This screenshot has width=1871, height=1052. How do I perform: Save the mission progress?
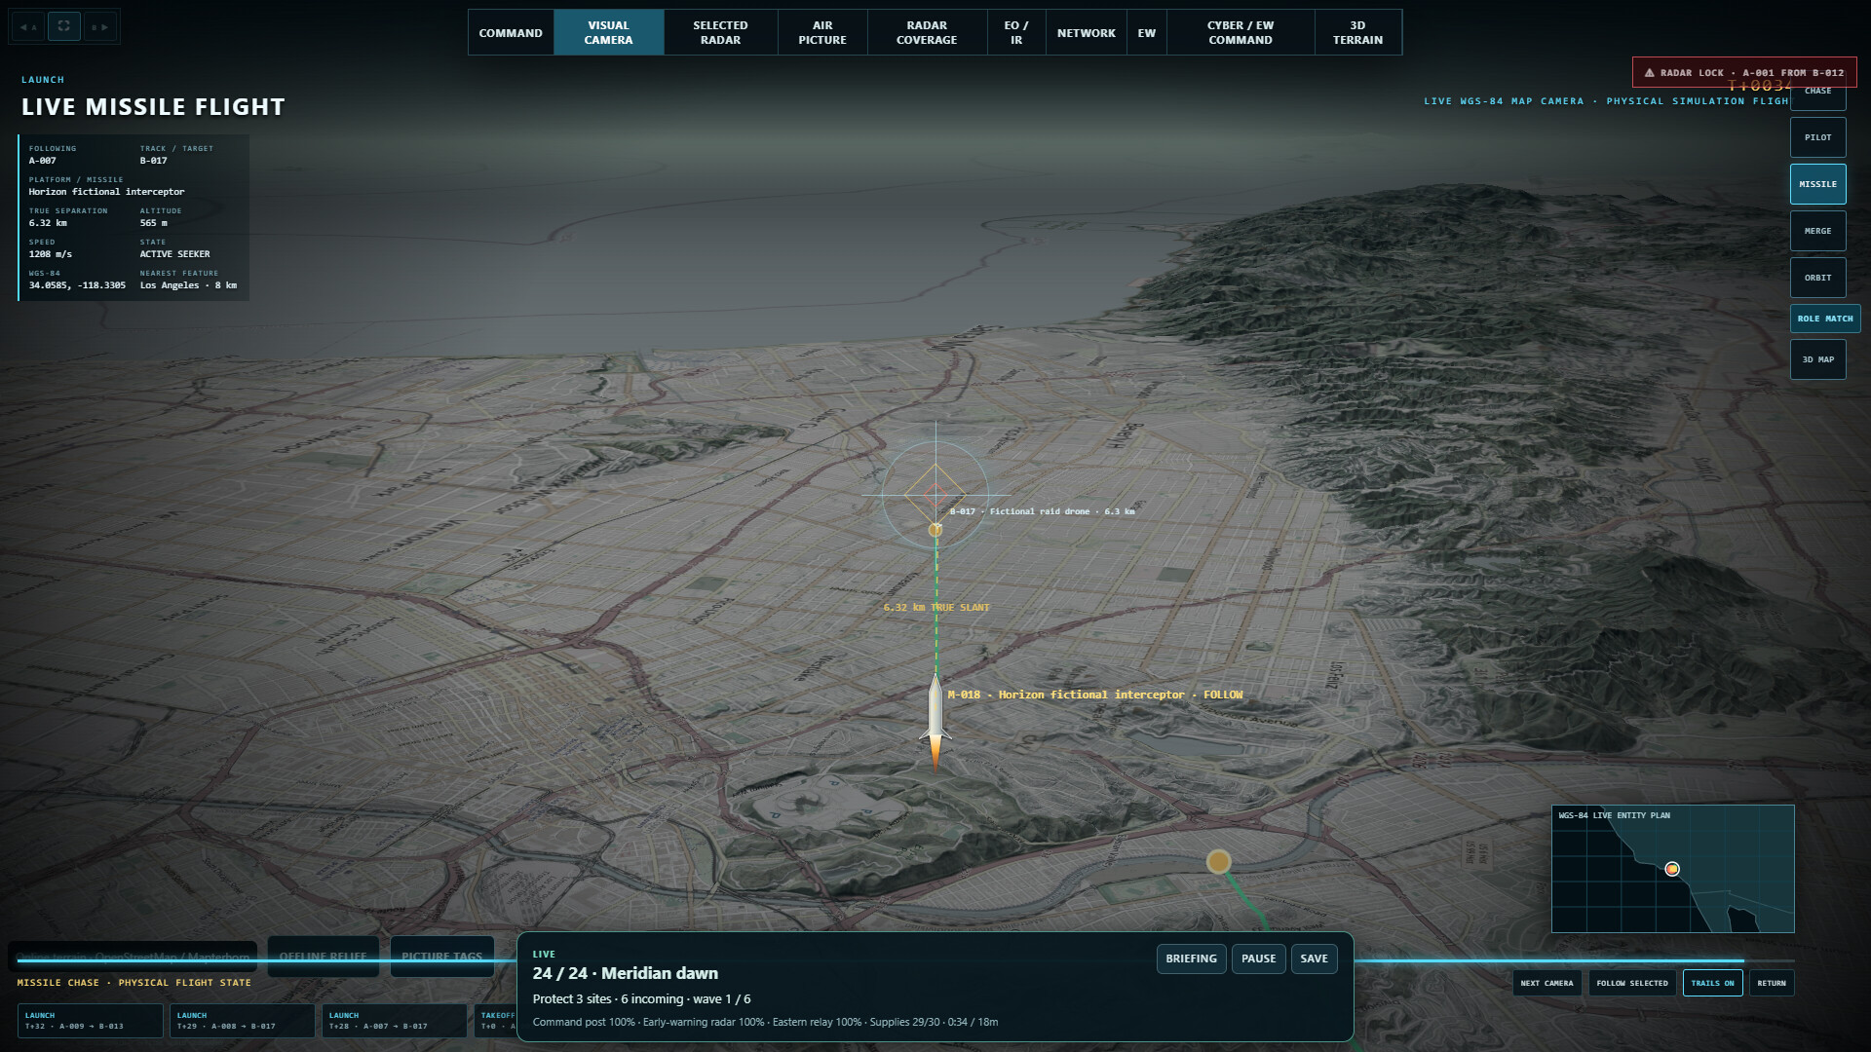click(x=1314, y=958)
